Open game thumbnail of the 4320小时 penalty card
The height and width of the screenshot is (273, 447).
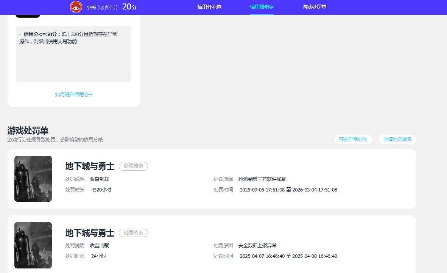pyautogui.click(x=33, y=179)
